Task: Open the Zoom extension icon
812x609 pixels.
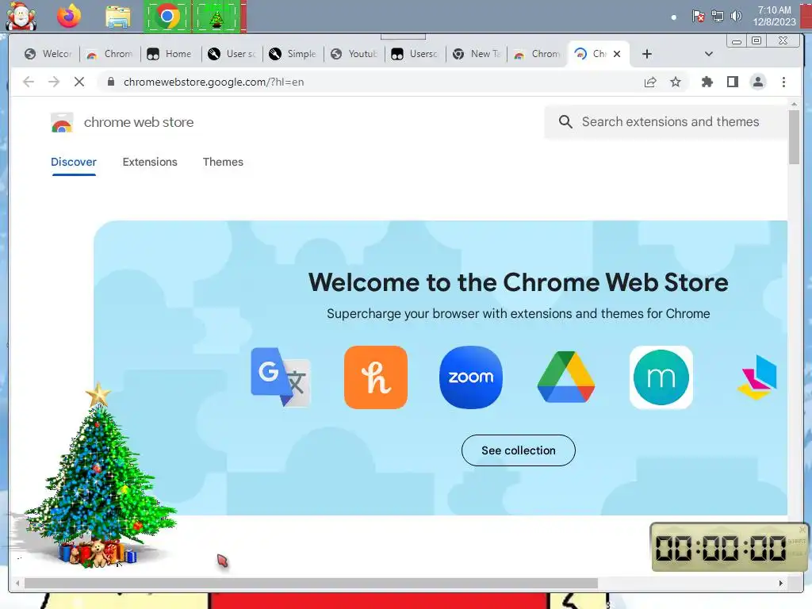Action: pos(471,377)
